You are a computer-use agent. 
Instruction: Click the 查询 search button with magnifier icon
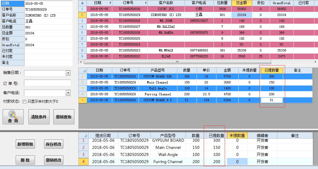13,117
